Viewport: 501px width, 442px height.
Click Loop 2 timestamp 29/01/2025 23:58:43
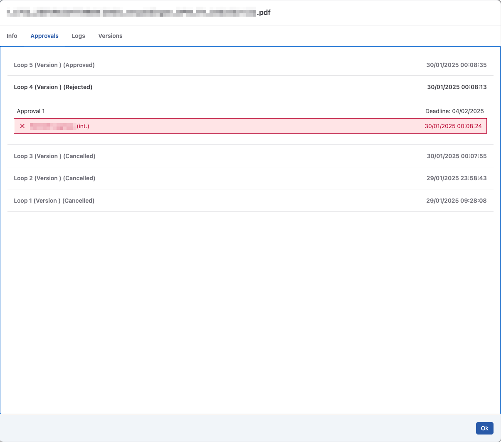coord(457,178)
